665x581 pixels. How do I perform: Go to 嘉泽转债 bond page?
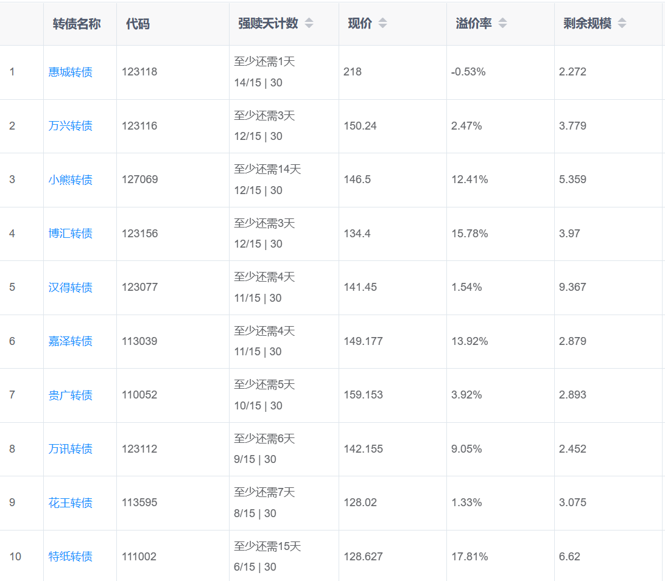(x=71, y=341)
